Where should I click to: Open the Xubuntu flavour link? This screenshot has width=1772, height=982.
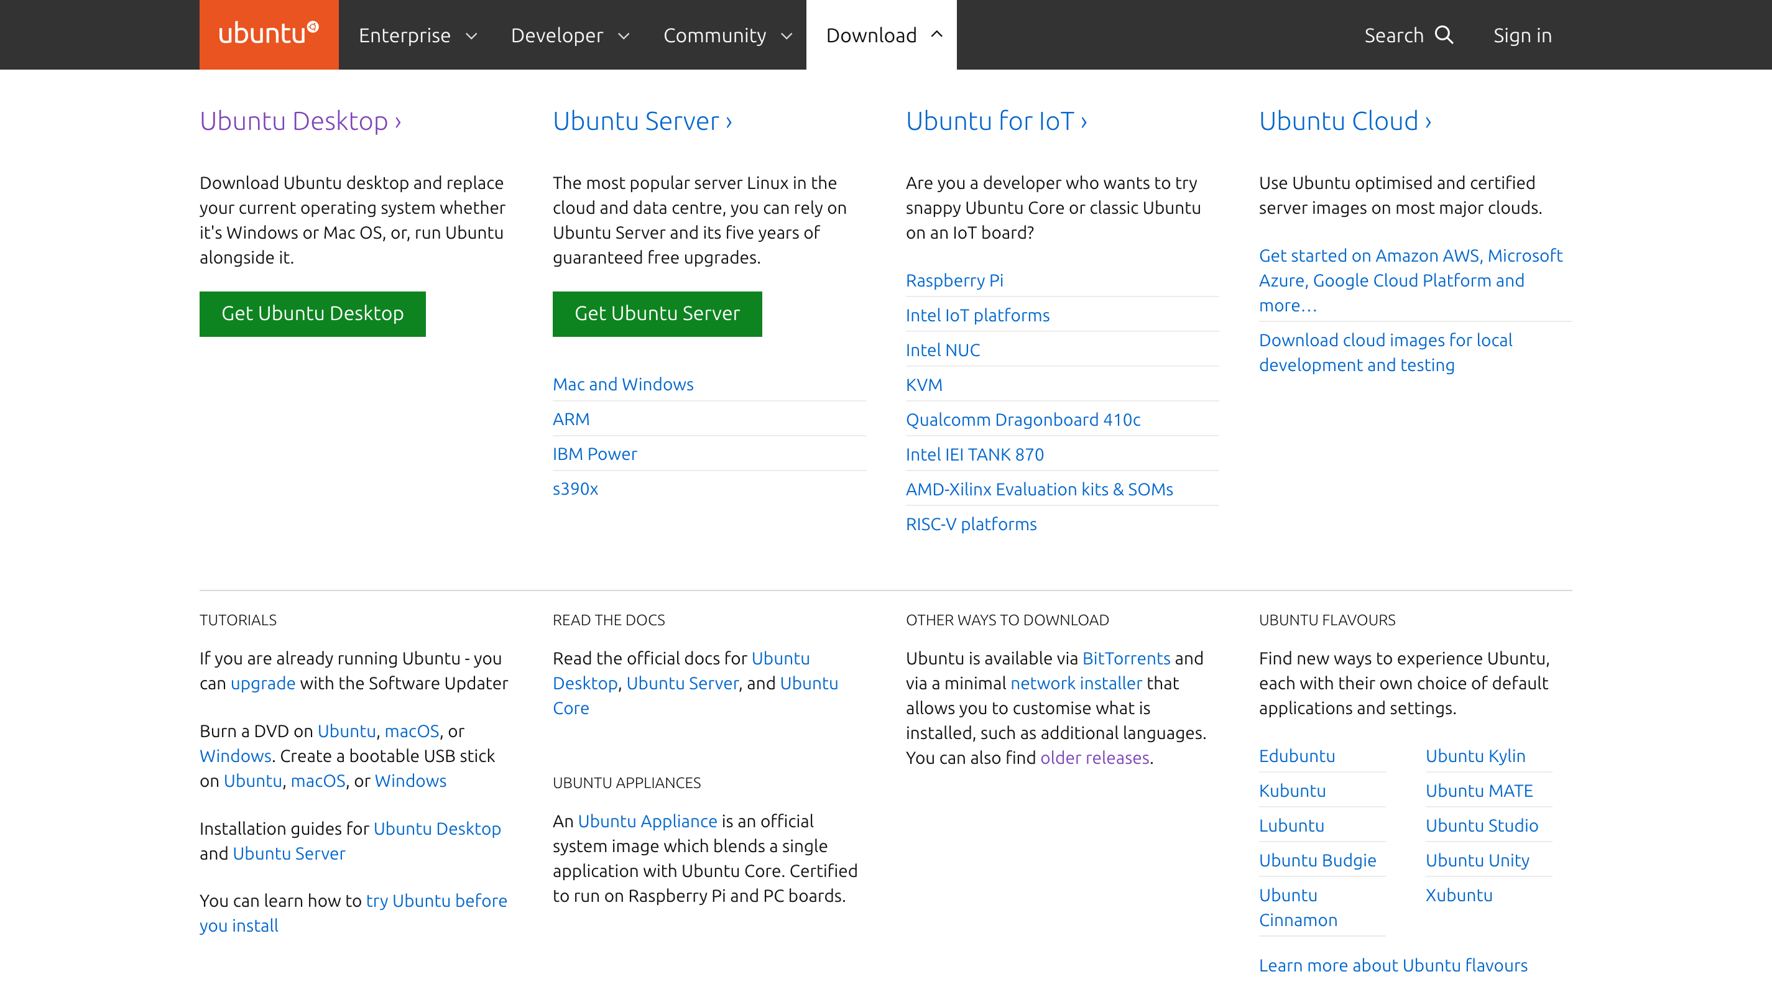[1458, 896]
